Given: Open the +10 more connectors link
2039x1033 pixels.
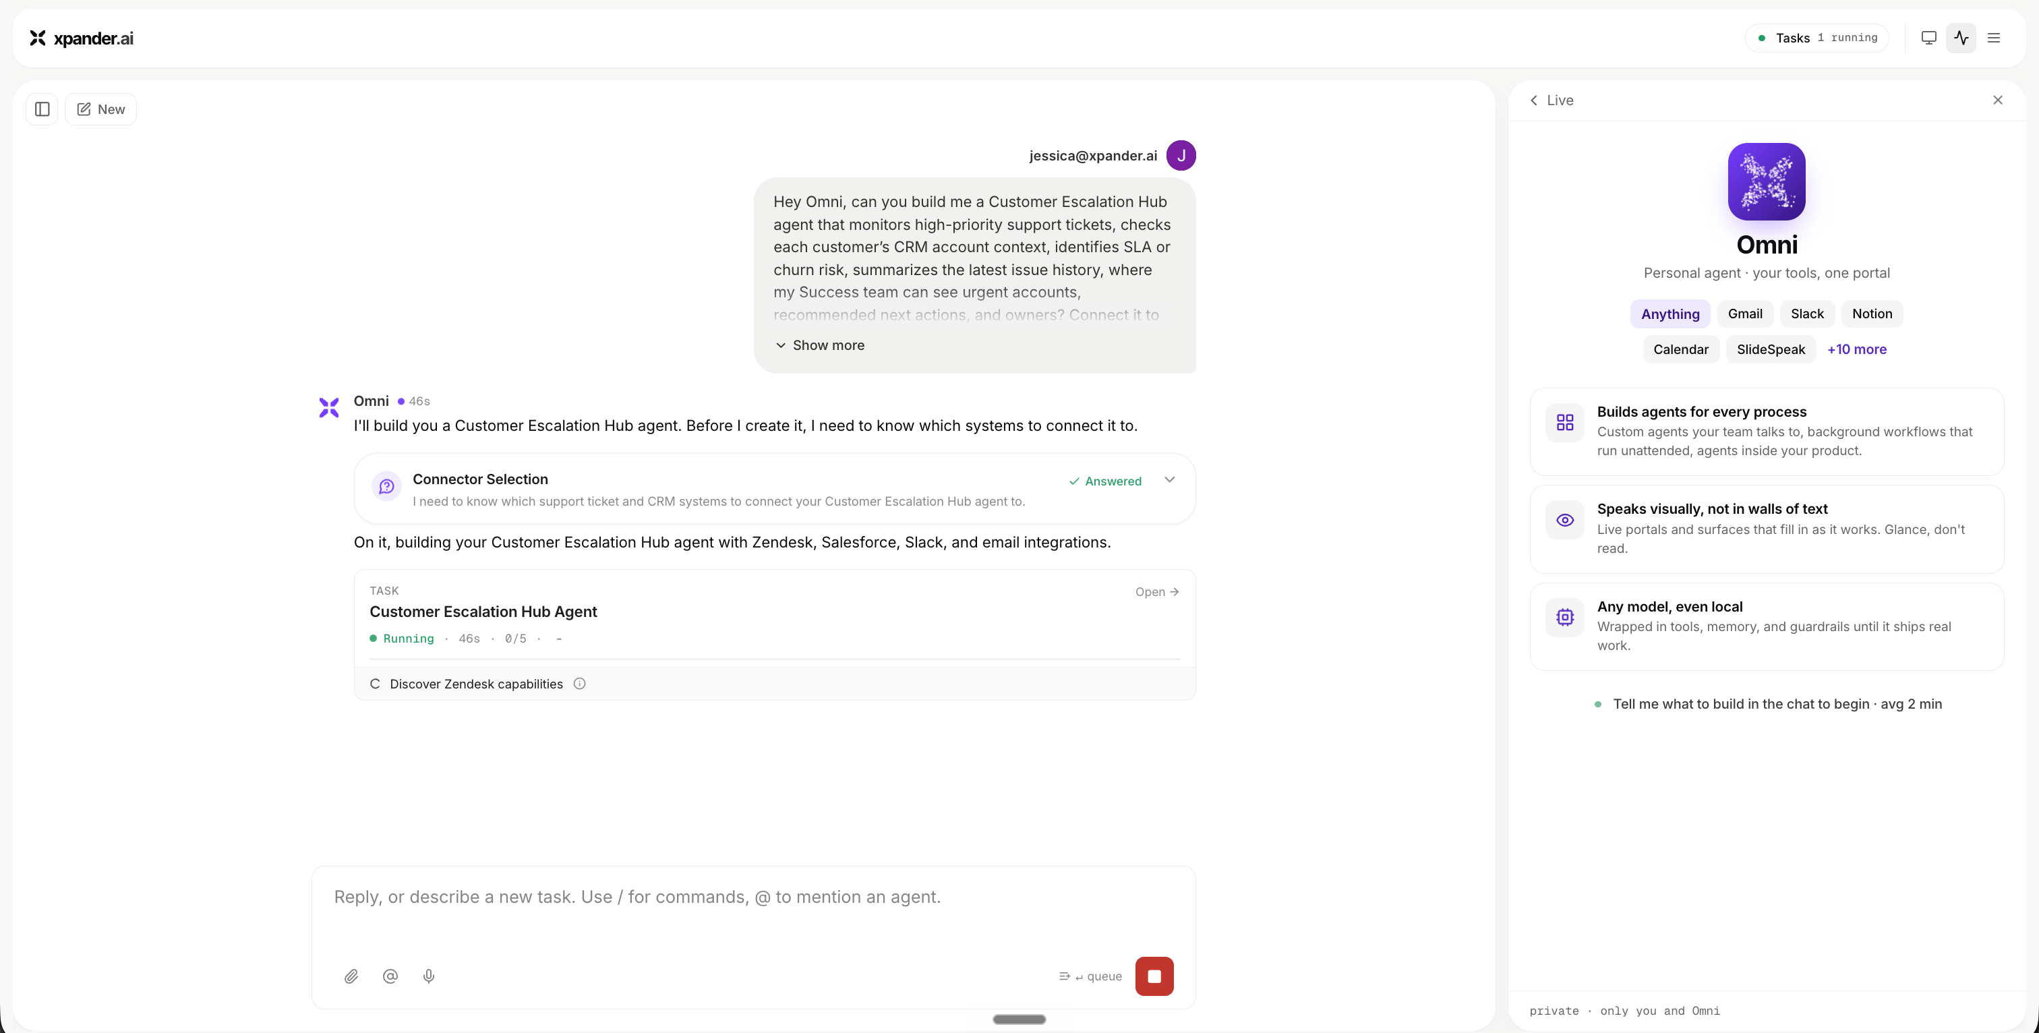Looking at the screenshot, I should [x=1856, y=350].
